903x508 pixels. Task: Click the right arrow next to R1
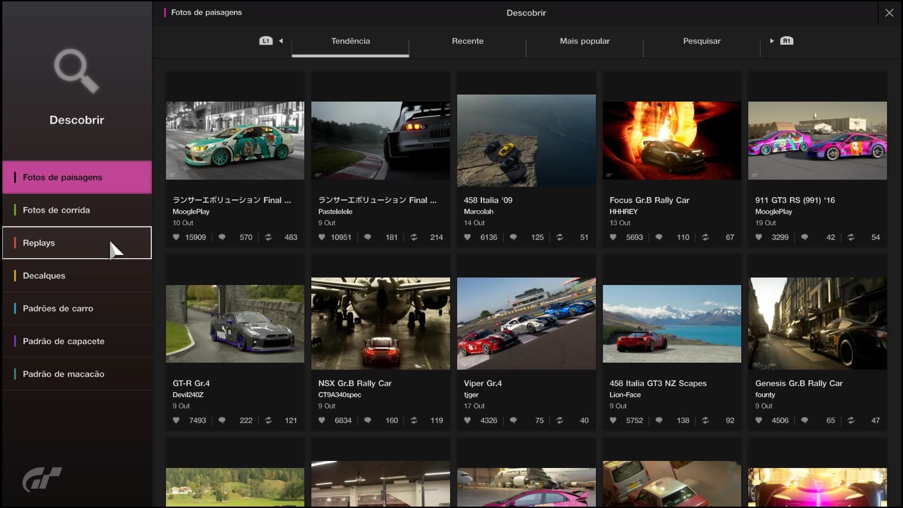point(772,41)
